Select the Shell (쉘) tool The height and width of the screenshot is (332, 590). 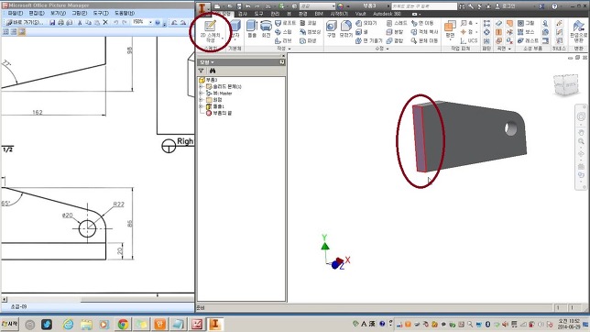[362, 32]
